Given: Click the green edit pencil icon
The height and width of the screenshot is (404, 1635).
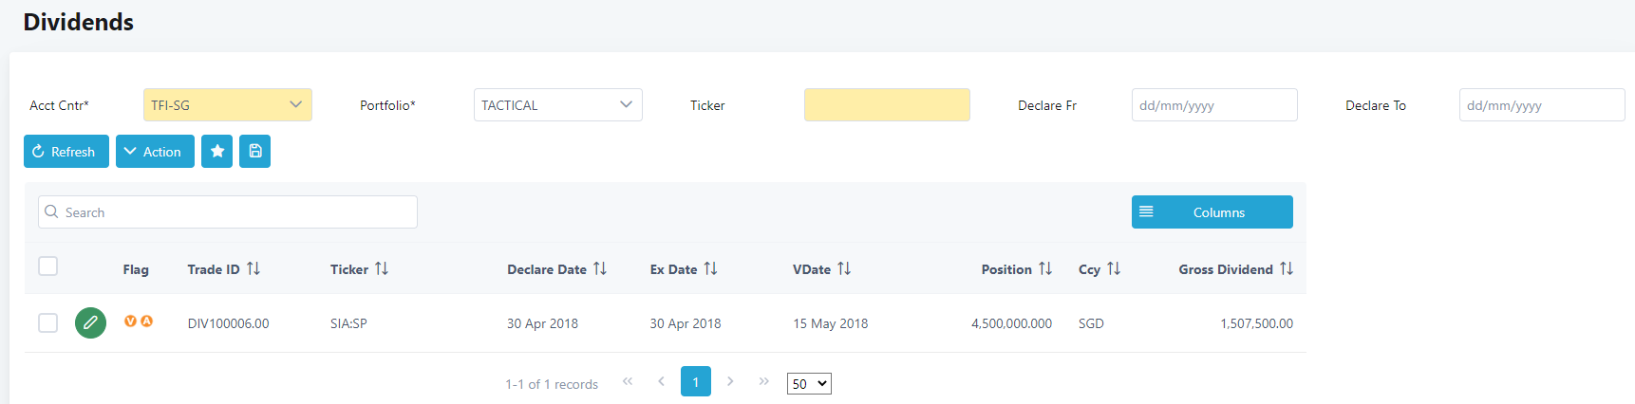Looking at the screenshot, I should [90, 323].
